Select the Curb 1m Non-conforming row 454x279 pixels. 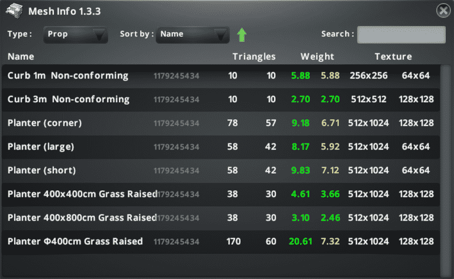[x=68, y=76]
